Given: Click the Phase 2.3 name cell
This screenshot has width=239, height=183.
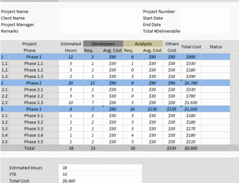Looking at the screenshot, I should 33,103.
